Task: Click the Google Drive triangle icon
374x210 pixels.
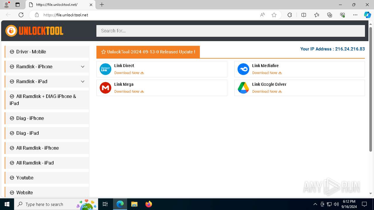Action: [x=243, y=88]
